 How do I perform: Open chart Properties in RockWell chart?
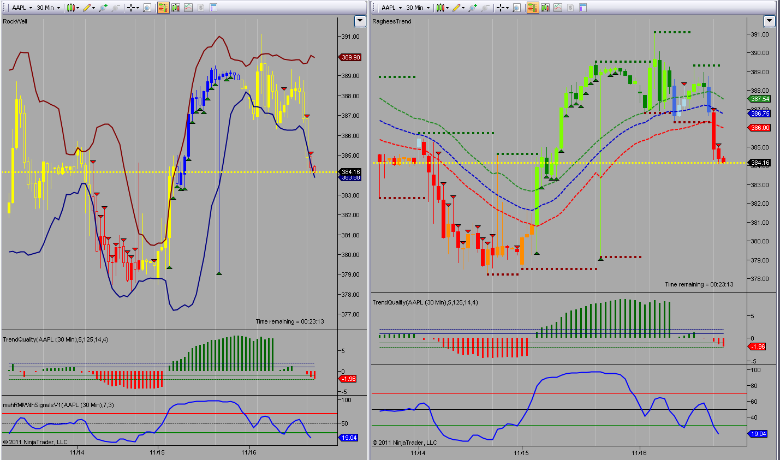tap(213, 8)
